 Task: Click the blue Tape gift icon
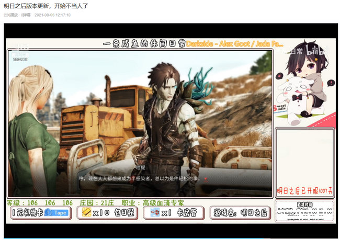coord(56,212)
